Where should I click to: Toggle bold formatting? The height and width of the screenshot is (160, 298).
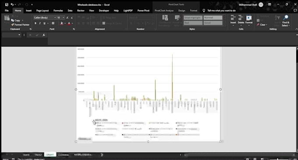(35, 23)
